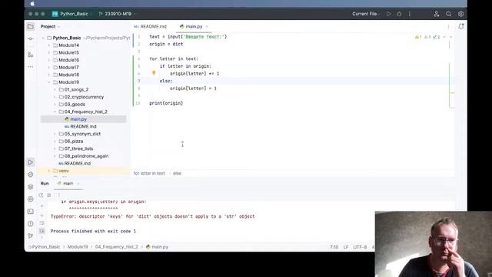Expand the Module18 folder
The width and height of the screenshot is (492, 277).
click(49, 75)
